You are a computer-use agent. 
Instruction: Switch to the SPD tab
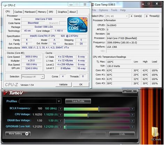coord(51,12)
